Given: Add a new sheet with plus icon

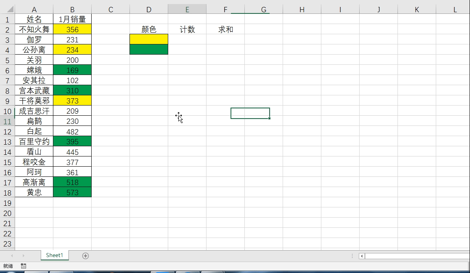Looking at the screenshot, I should tap(86, 256).
